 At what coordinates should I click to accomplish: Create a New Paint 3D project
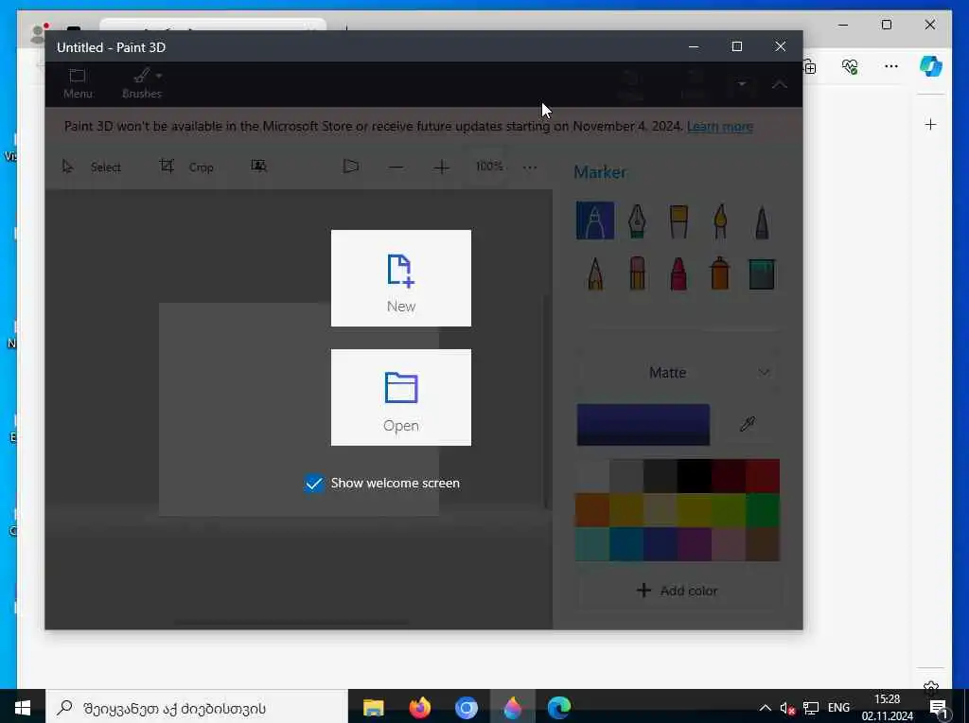[x=400, y=278]
